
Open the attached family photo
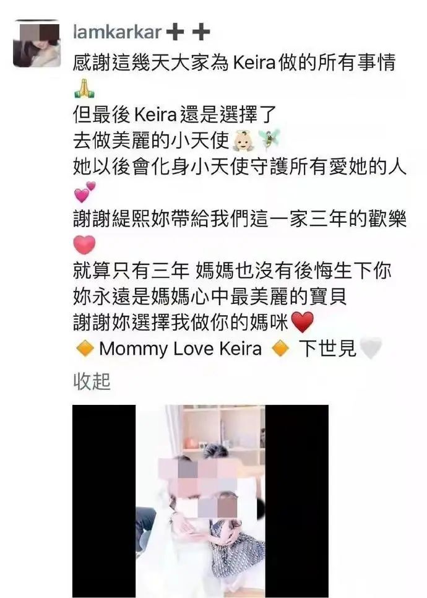pyautogui.click(x=201, y=501)
